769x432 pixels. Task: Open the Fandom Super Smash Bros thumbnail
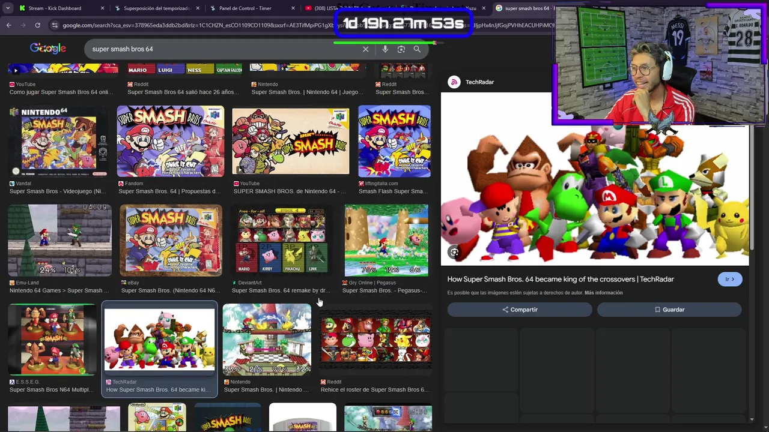pyautogui.click(x=171, y=142)
